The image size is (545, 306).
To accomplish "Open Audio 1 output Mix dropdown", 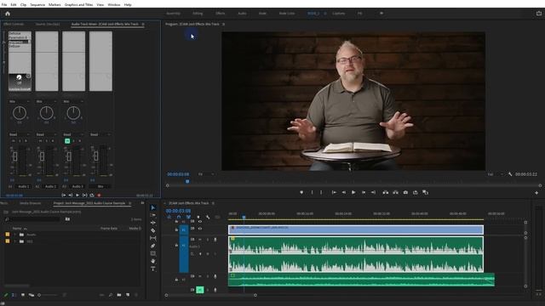I will [x=20, y=101].
